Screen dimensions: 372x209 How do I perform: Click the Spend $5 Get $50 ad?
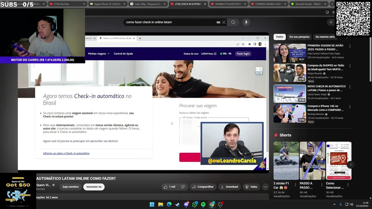coord(18,191)
